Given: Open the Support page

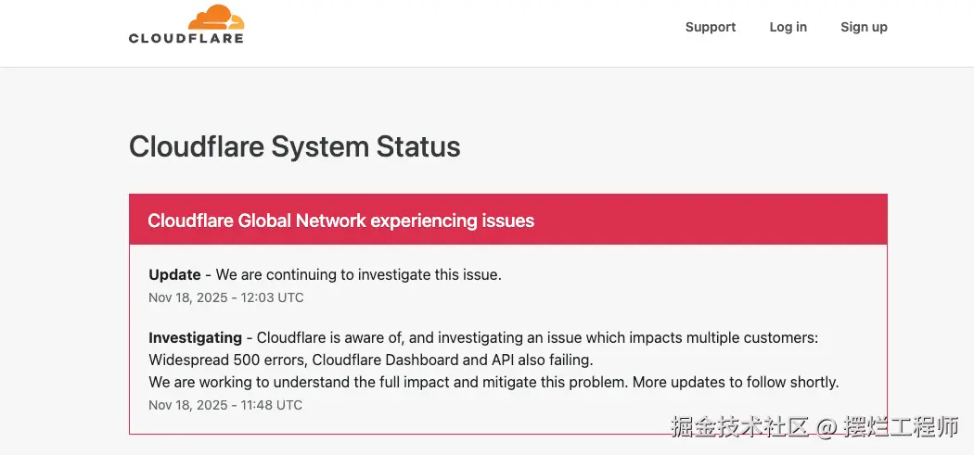Looking at the screenshot, I should (711, 27).
